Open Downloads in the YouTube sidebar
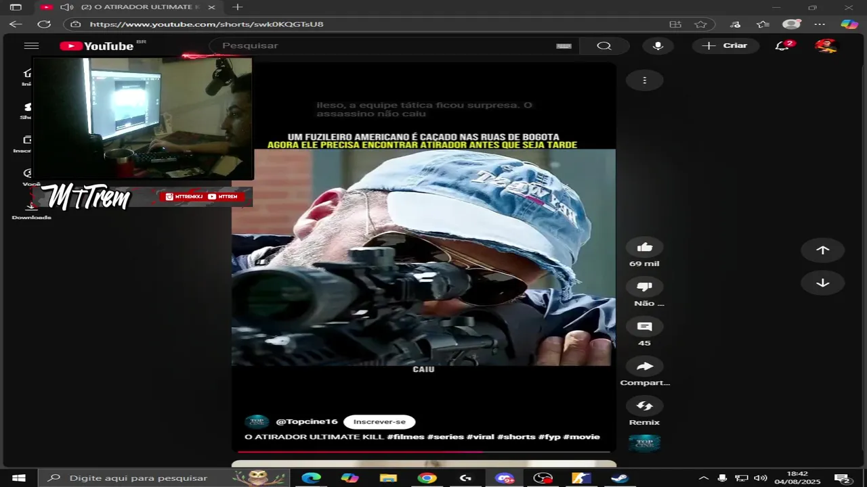Screen dimensions: 867x487 coord(31,210)
